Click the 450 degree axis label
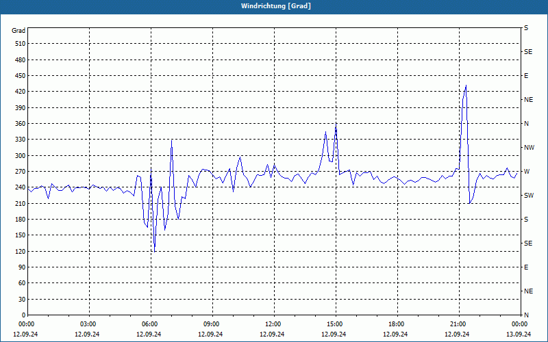This screenshot has width=548, height=342. click(21, 76)
